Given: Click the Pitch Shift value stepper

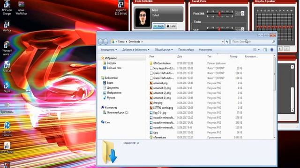Looking at the screenshot, I should [243, 14].
